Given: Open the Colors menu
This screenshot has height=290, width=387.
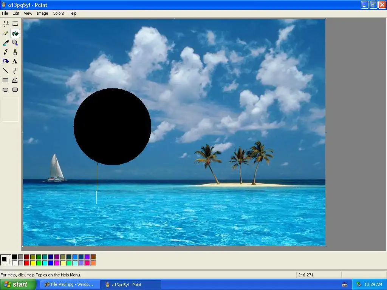Looking at the screenshot, I should pos(58,13).
